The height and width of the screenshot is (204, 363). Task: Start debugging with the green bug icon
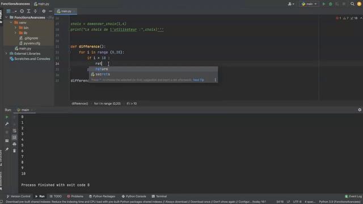pos(331,4)
